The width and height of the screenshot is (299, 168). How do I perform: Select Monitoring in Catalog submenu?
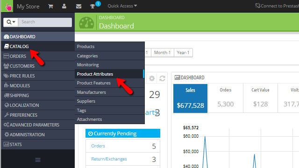[110, 65]
